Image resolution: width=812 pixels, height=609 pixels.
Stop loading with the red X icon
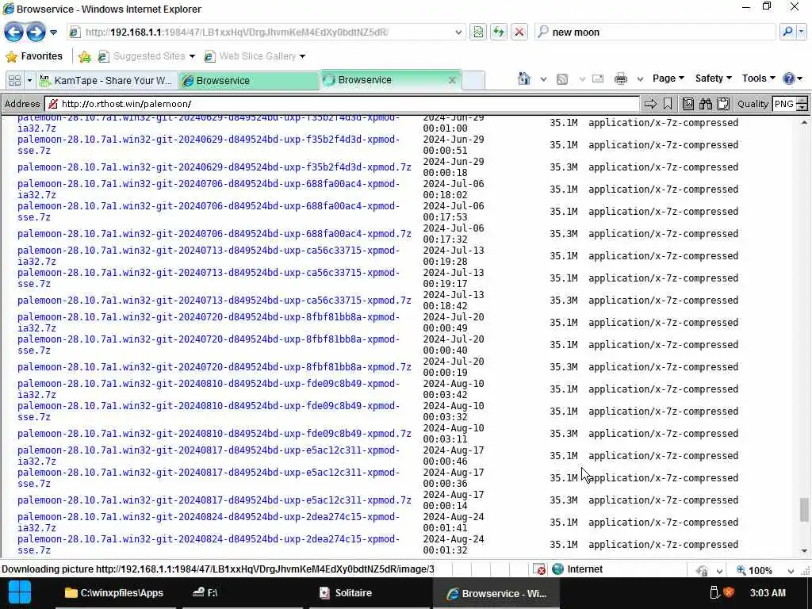pyautogui.click(x=519, y=32)
